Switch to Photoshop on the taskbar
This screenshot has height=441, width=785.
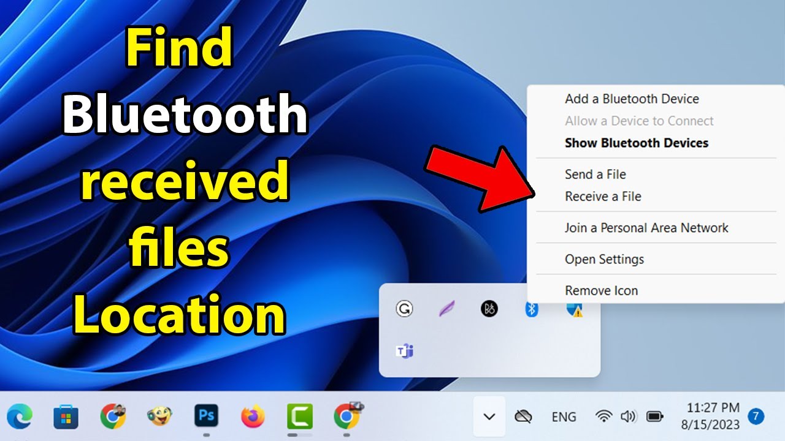click(207, 416)
